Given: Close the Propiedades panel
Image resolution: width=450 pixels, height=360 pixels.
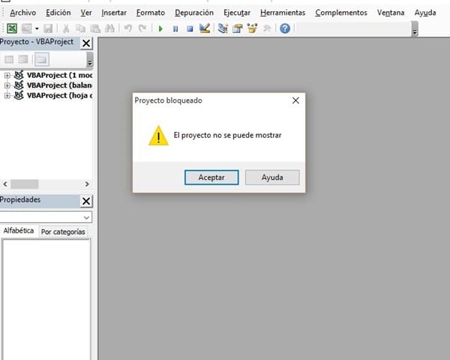Looking at the screenshot, I should pos(86,201).
